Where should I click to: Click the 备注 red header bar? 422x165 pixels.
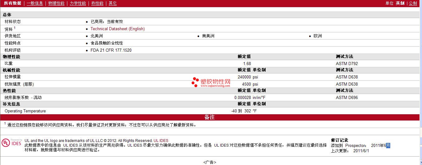pos(210,117)
